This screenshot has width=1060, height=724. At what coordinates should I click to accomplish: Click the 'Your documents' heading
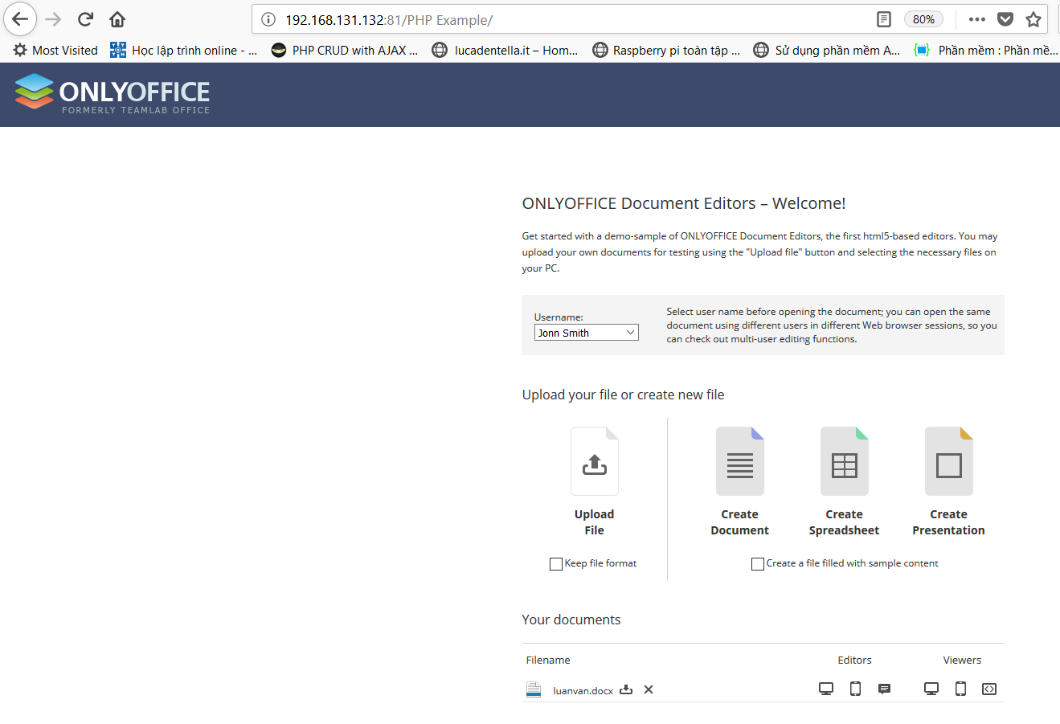571,620
